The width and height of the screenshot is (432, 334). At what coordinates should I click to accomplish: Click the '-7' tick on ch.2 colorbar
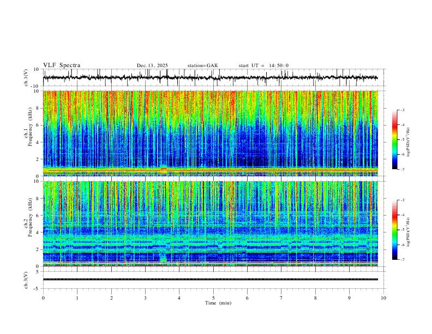pos(403,260)
